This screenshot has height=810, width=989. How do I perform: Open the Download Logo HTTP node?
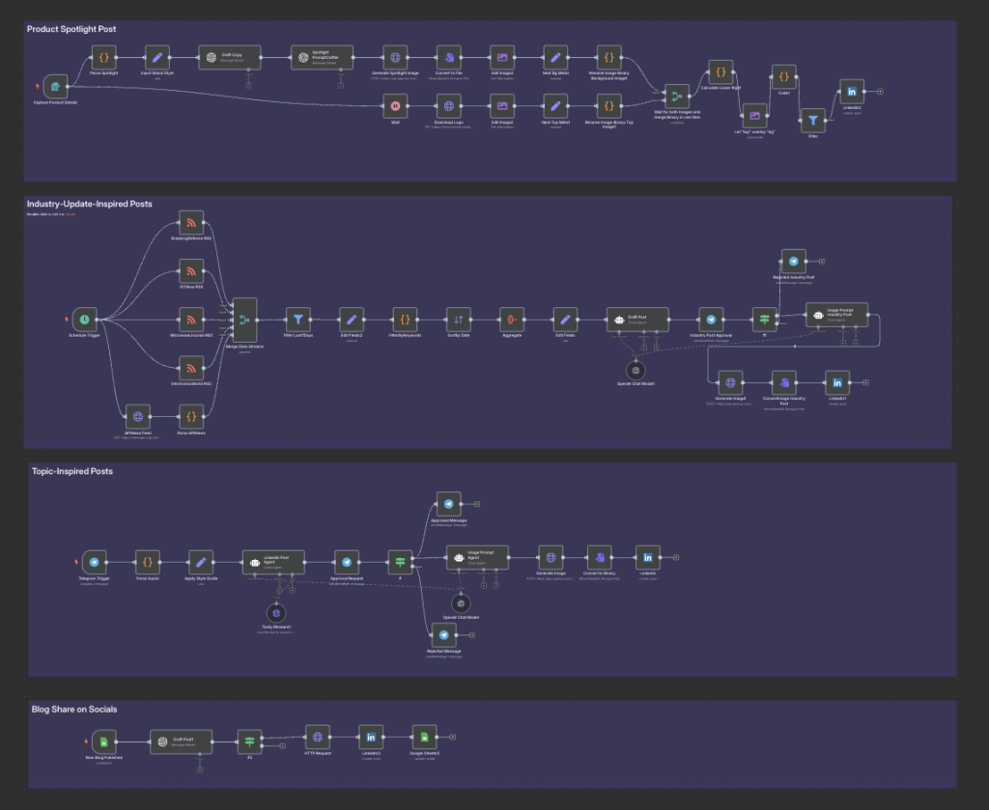(x=448, y=106)
